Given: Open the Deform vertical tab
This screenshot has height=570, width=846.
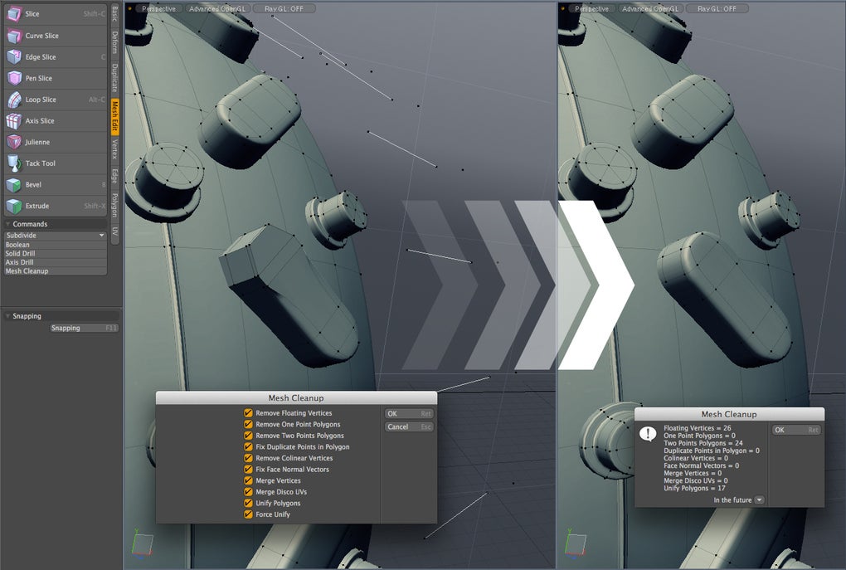Looking at the screenshot, I should coord(115,42).
